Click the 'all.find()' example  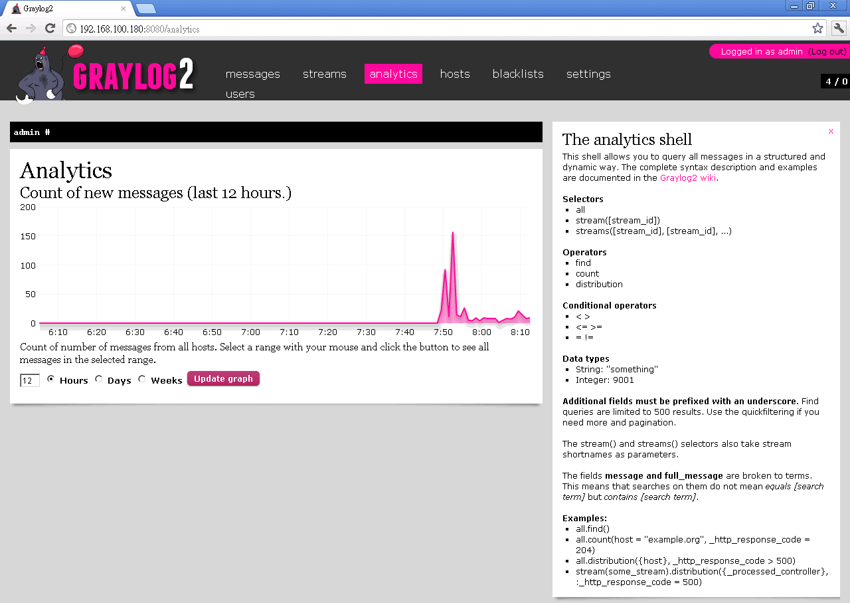tap(592, 529)
